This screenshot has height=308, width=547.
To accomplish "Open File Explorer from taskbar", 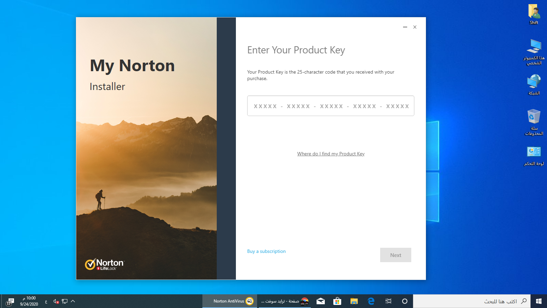I will (354, 301).
